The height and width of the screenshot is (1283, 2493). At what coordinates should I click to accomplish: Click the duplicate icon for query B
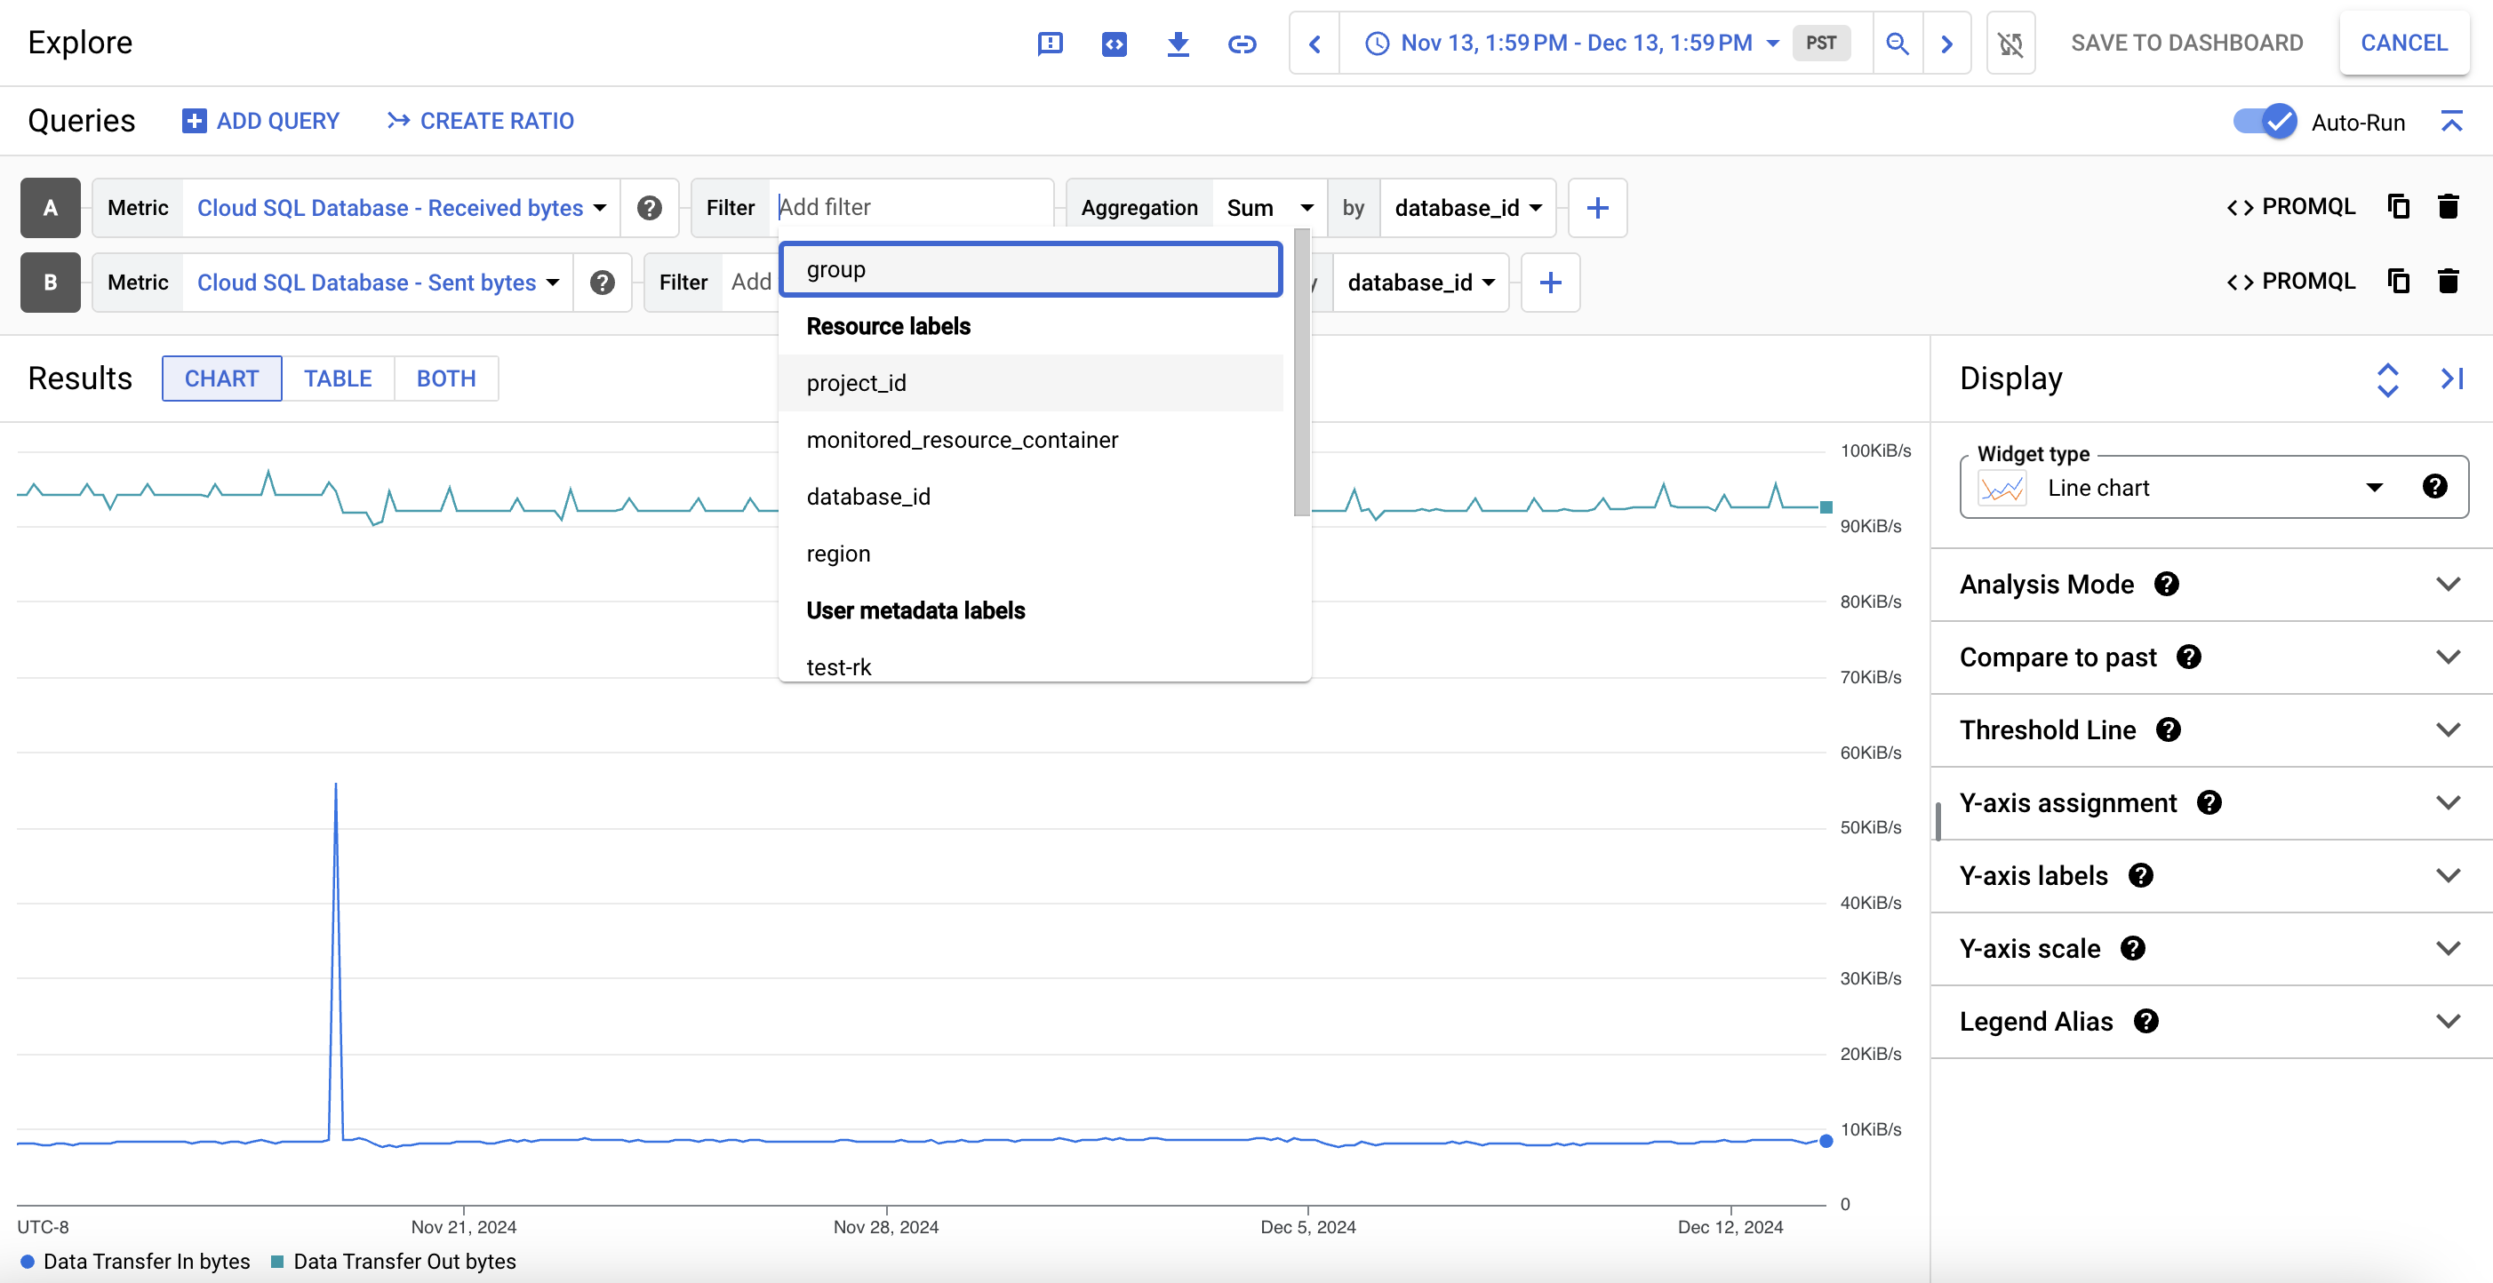pos(2398,282)
